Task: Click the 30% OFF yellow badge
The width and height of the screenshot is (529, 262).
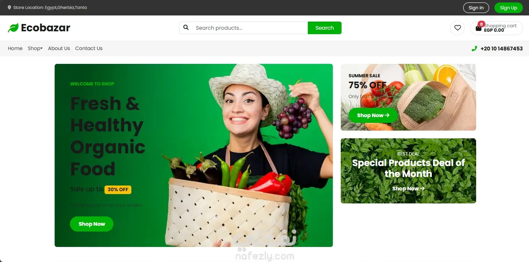Action: (x=118, y=190)
